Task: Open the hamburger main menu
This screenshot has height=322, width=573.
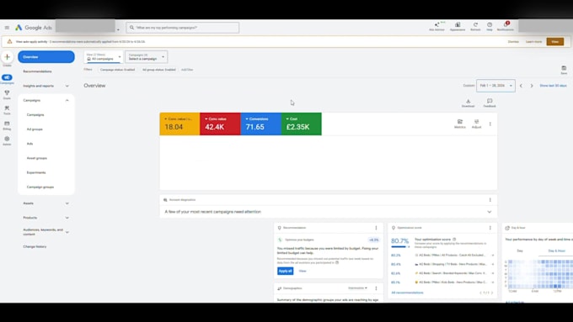Action: [7, 28]
